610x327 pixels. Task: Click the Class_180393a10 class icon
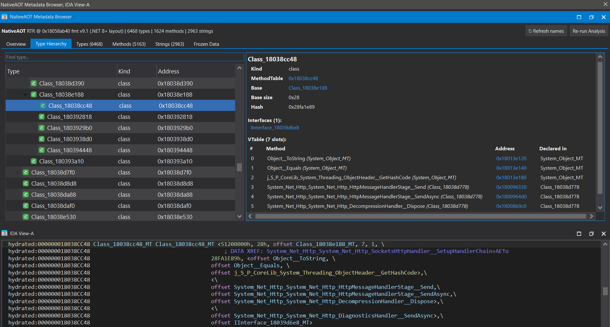(34, 161)
